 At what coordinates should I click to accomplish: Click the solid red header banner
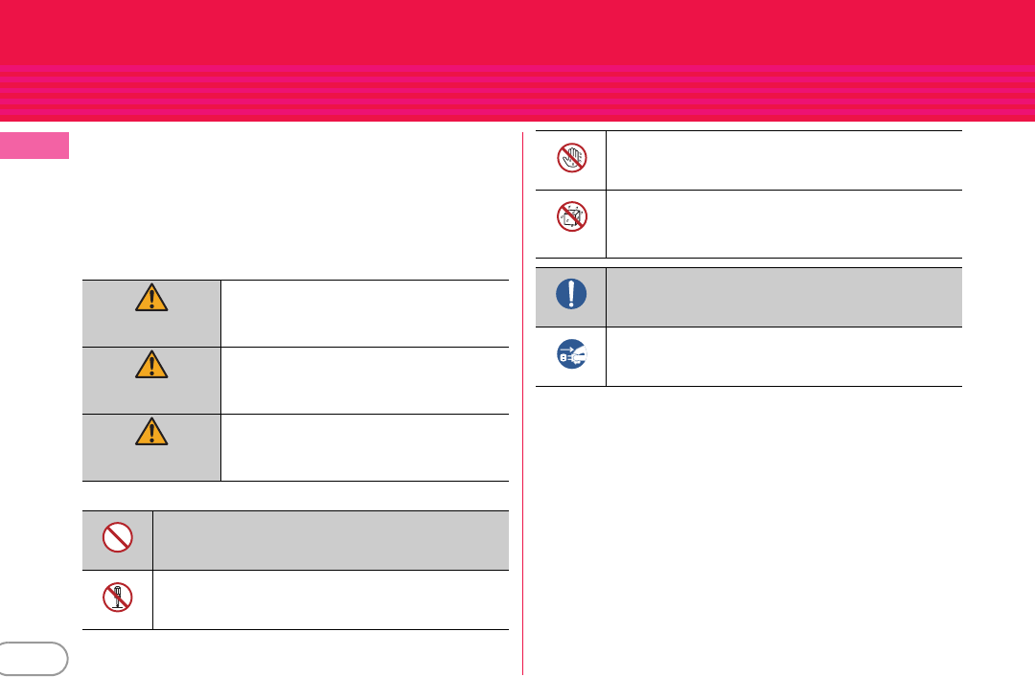(517, 33)
